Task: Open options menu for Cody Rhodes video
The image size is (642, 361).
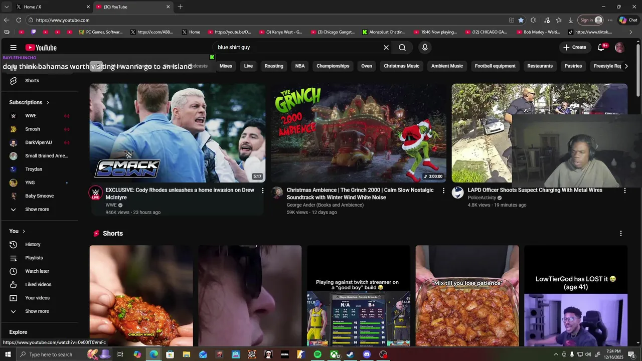Action: [x=262, y=191]
